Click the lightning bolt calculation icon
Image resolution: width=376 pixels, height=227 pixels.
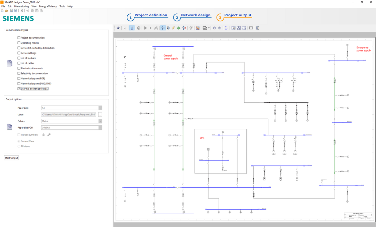click(x=173, y=28)
